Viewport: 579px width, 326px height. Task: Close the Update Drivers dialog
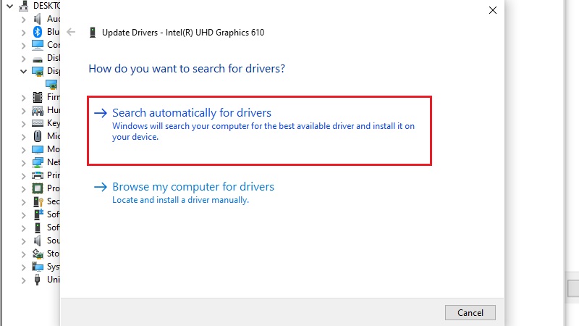tap(493, 10)
